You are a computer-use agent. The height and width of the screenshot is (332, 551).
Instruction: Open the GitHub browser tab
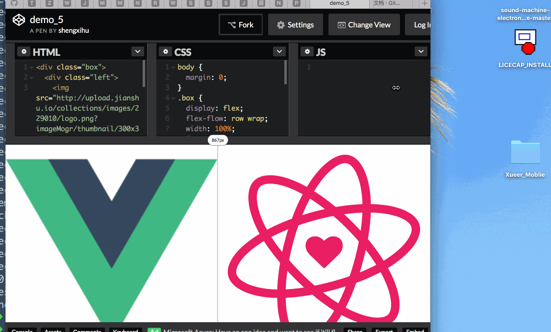pyautogui.click(x=14, y=3)
